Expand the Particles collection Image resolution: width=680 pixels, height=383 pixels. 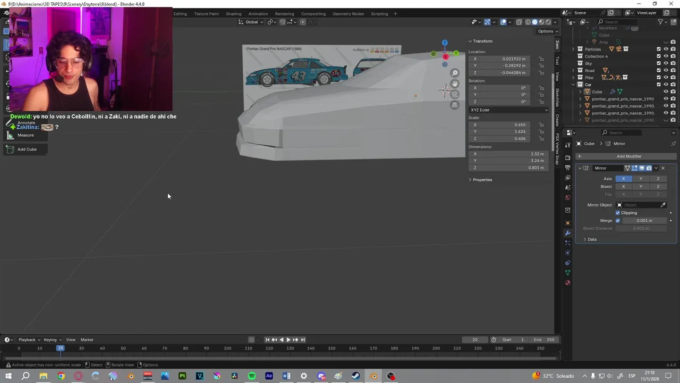pos(574,49)
